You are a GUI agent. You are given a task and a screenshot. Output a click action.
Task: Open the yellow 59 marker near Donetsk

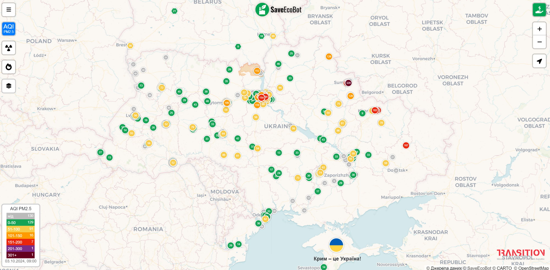coord(386,163)
